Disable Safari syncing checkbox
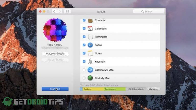 [x=84, y=45]
